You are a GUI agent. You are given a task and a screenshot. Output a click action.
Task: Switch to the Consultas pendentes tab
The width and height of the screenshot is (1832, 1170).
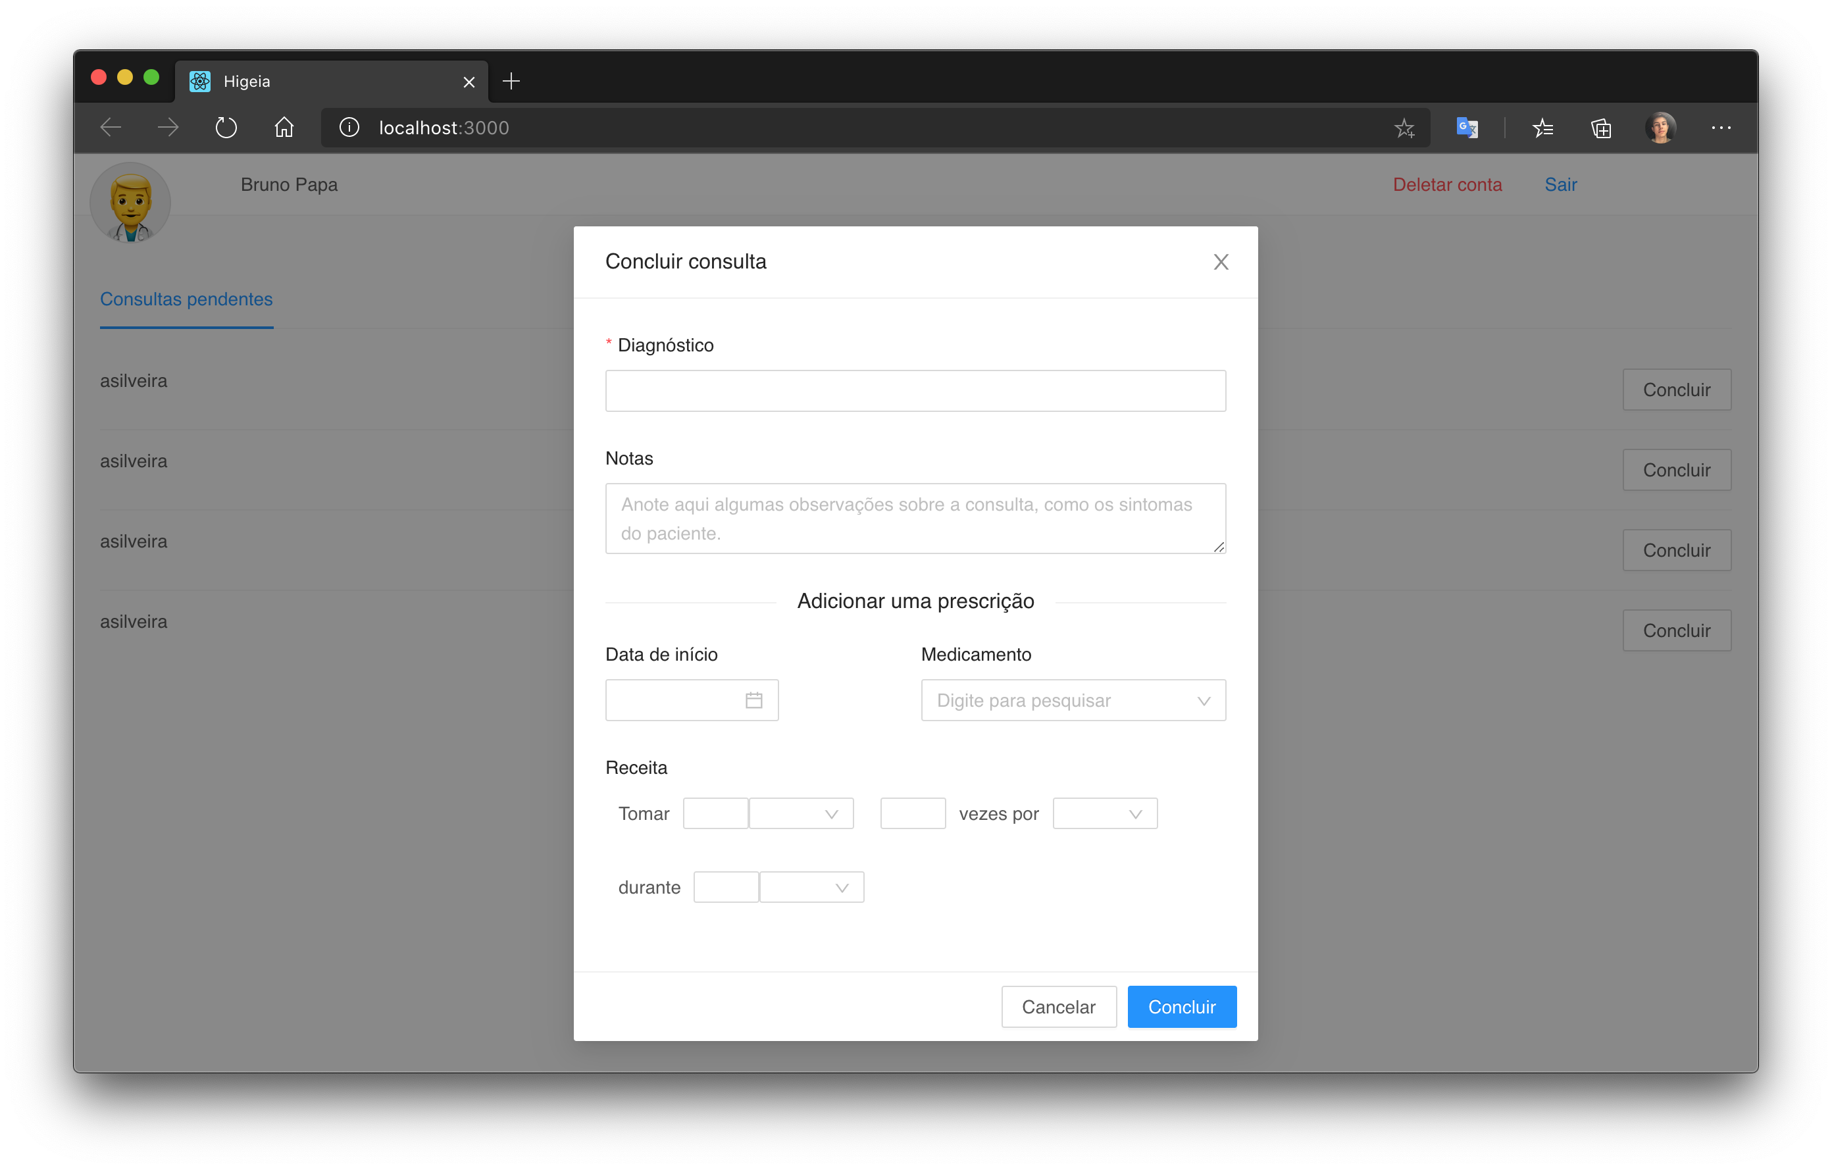(186, 299)
